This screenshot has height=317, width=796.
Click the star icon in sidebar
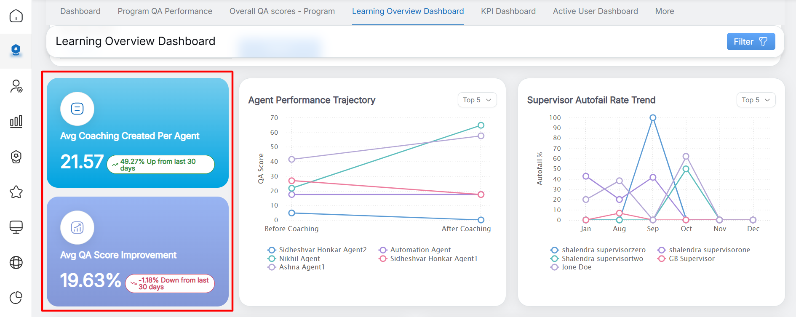coord(16,192)
